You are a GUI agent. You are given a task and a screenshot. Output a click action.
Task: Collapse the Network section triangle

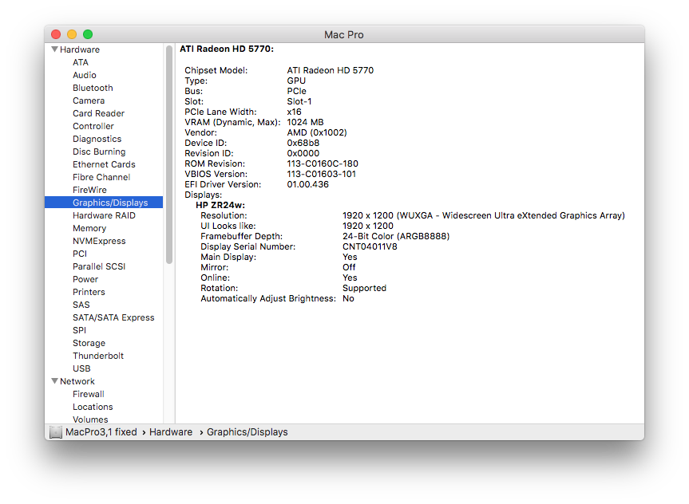[54, 380]
